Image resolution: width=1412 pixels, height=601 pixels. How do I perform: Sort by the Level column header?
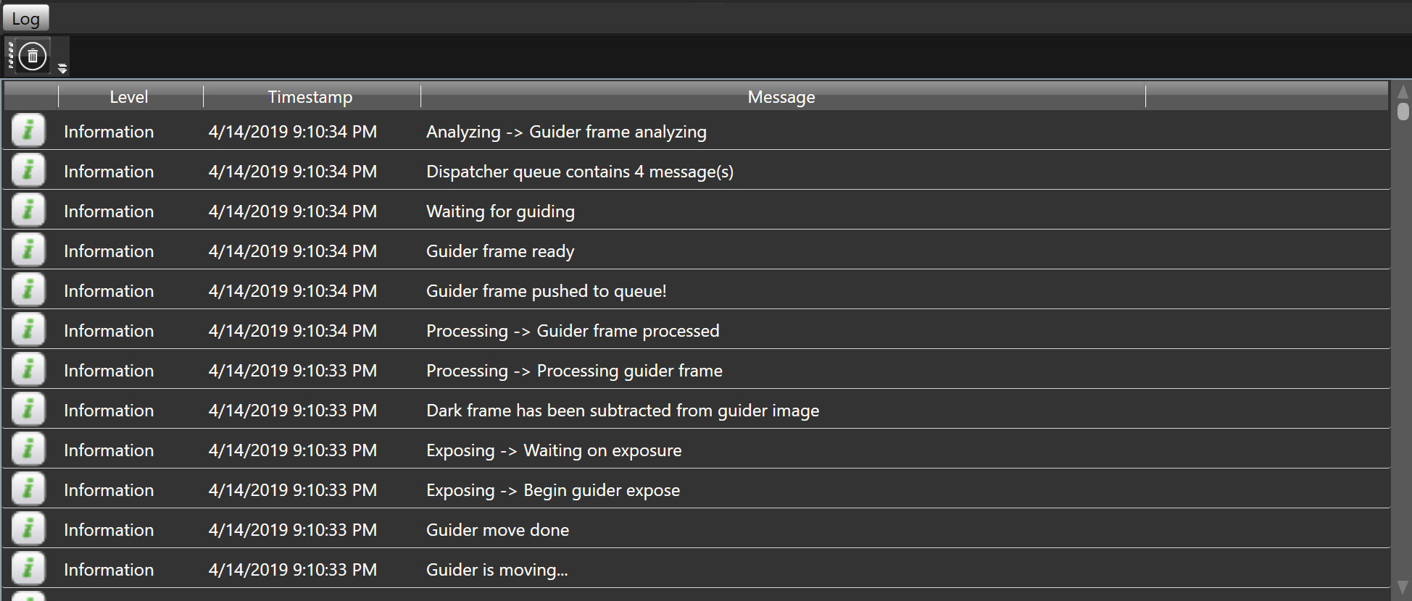pos(129,97)
